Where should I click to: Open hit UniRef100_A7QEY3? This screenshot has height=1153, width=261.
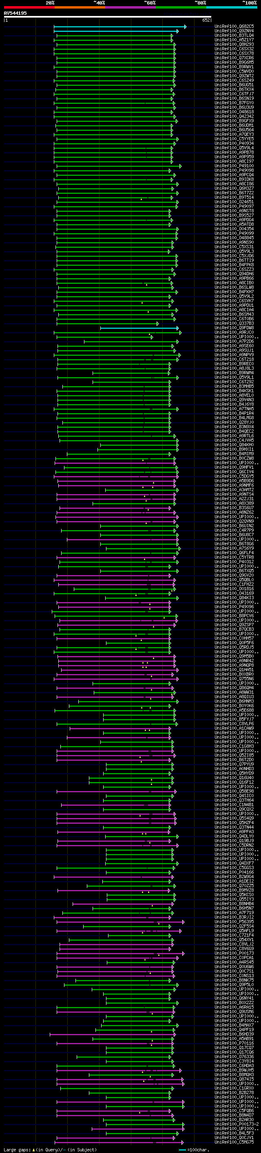point(234,134)
